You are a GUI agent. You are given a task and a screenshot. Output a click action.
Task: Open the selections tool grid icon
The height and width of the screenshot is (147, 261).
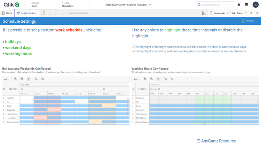204,13
